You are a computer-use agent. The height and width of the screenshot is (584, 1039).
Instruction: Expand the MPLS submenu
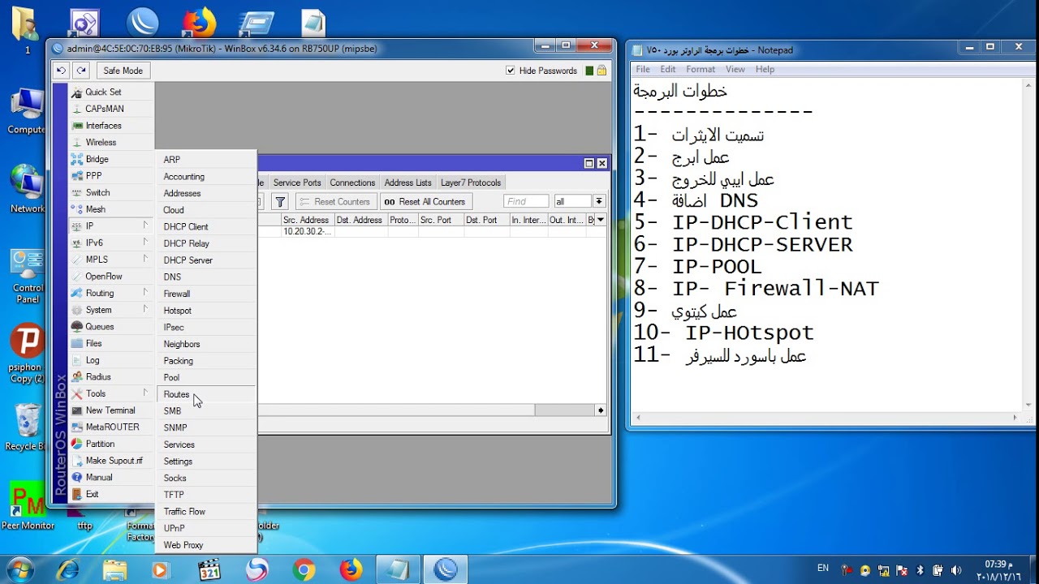tap(110, 260)
